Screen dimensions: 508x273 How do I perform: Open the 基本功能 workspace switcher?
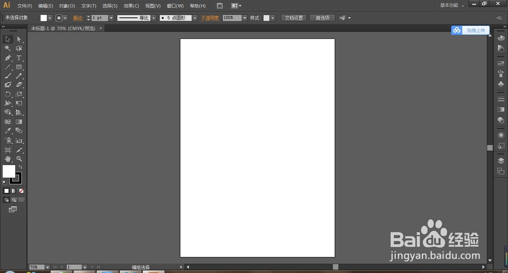[452, 5]
